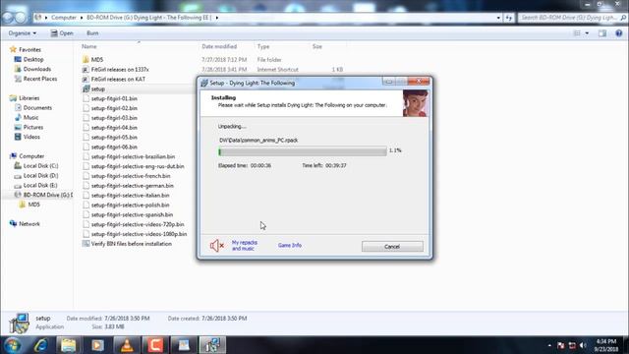Select 'FitGirl releases on 1337x' shortcut
This screenshot has width=629, height=354.
coord(120,70)
